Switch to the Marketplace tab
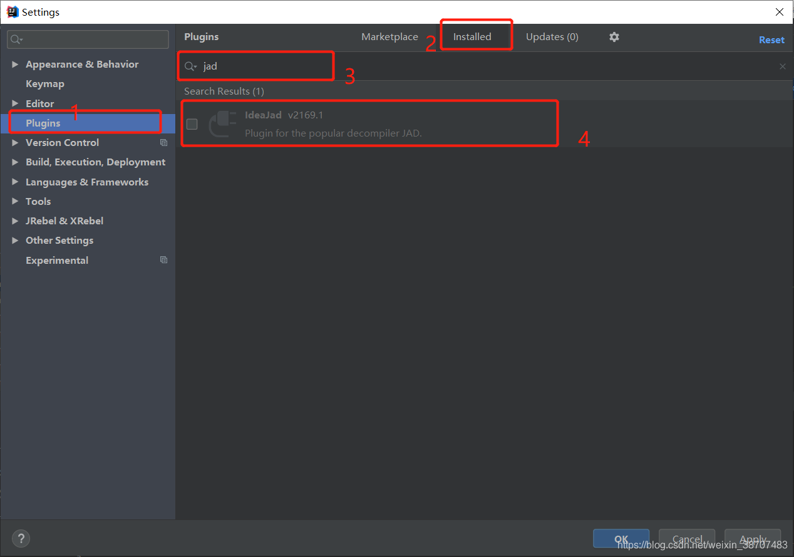The height and width of the screenshot is (557, 794). 389,37
